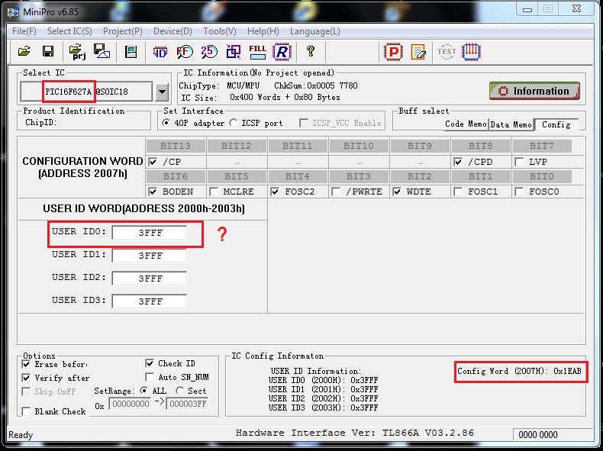Viewport: 603px width, 451px height.
Task: Switch to the Config buffer tab
Action: pyautogui.click(x=556, y=124)
